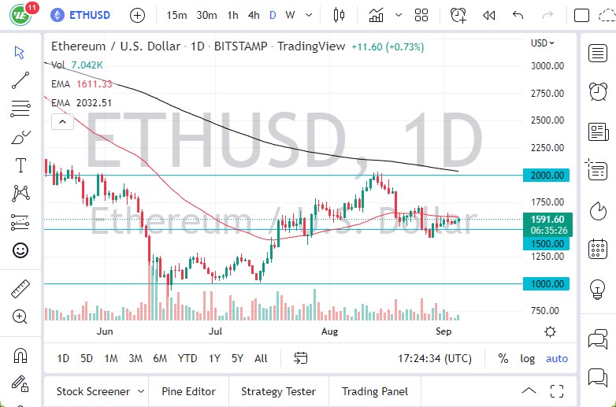
Task: Switch to the Pine Editor tab
Action: (189, 391)
